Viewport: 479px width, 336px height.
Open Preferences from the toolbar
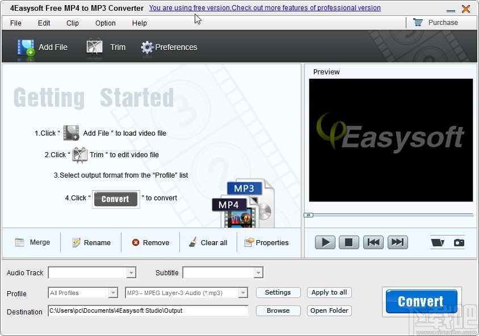tap(169, 47)
